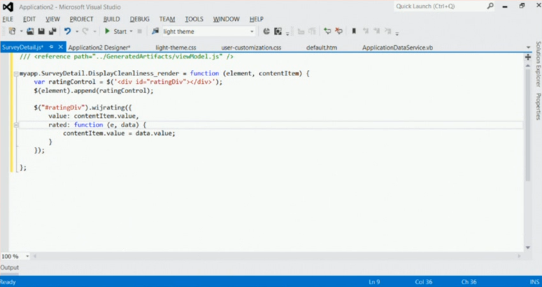542x287 pixels.
Task: Click the Visual Studio logo icon
Action: pyautogui.click(x=8, y=7)
